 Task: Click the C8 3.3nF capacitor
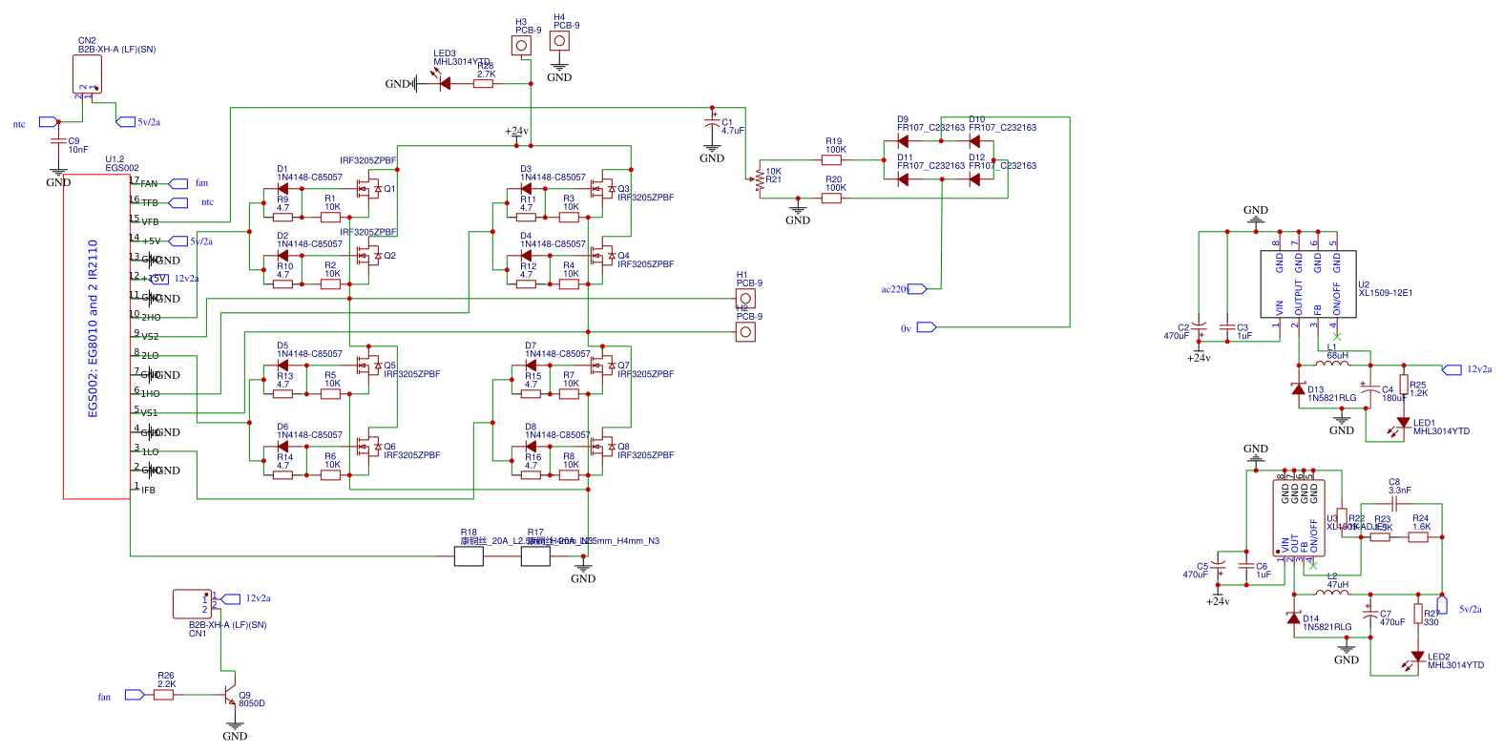point(1394,503)
